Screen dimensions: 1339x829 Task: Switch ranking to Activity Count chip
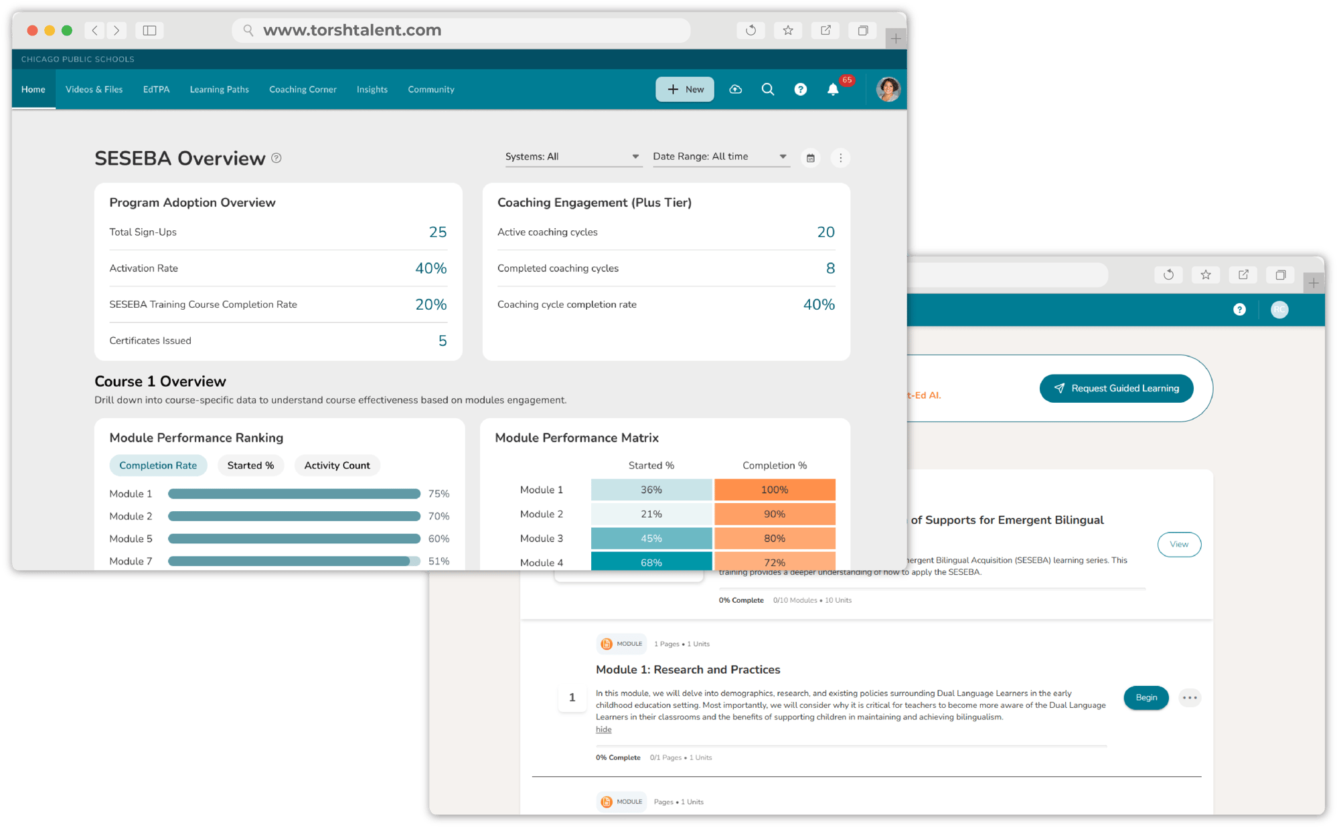(x=337, y=465)
